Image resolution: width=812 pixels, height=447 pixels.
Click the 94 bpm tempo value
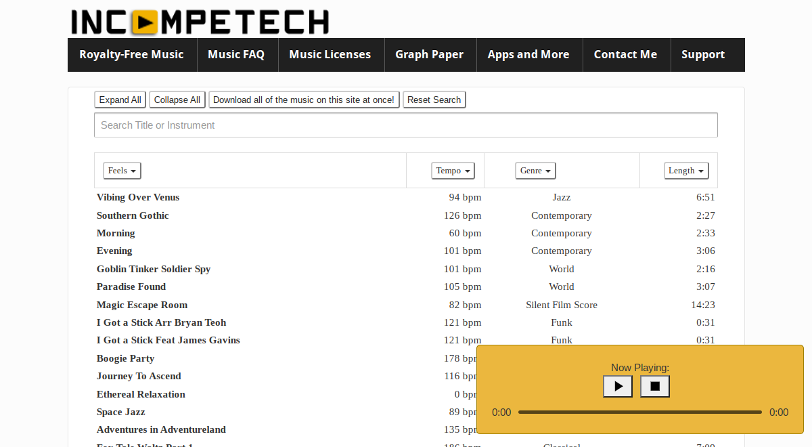tap(465, 197)
